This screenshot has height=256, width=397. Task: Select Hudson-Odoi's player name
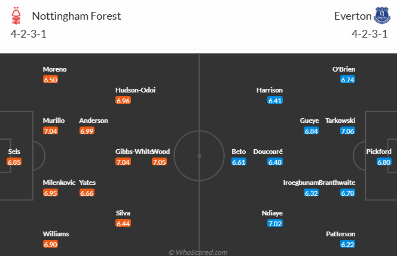(136, 90)
